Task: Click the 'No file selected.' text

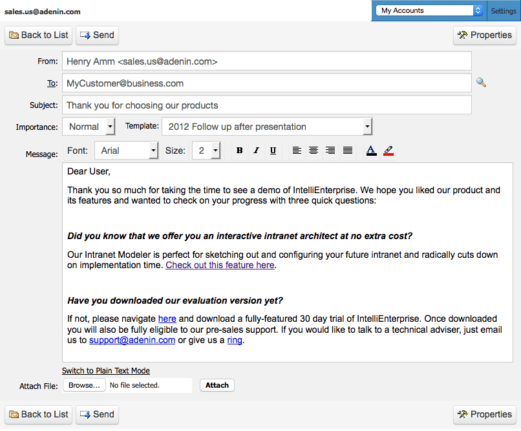Action: click(x=134, y=386)
